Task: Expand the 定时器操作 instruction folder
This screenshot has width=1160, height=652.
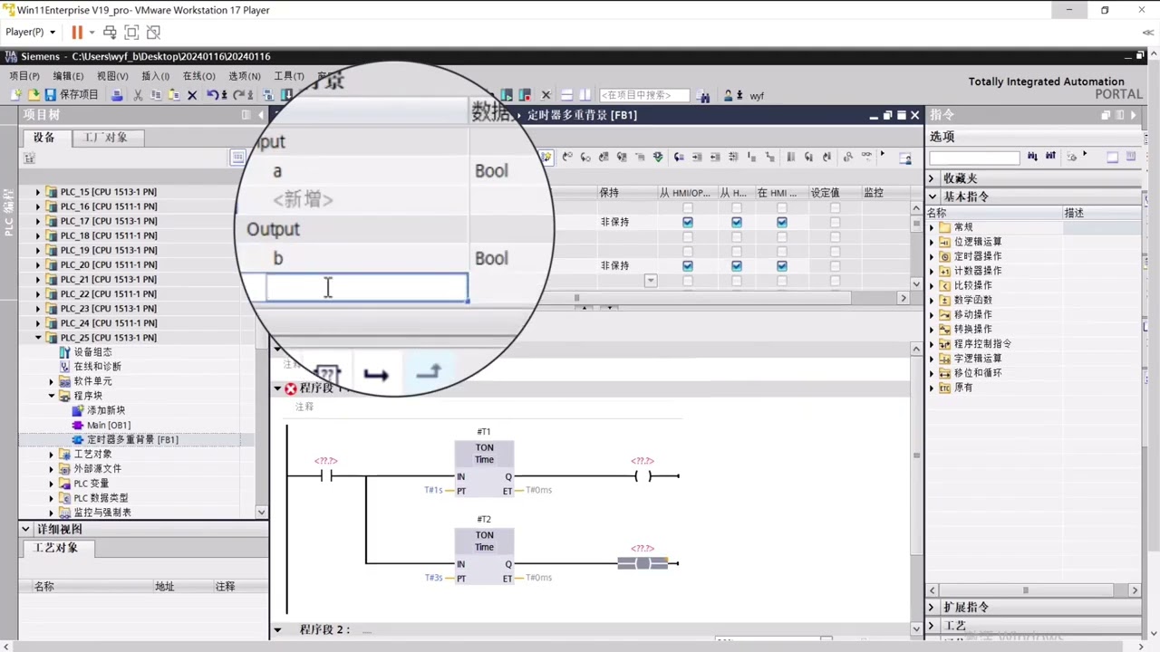Action: click(x=932, y=256)
